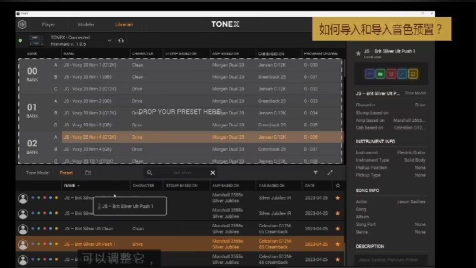The image size is (476, 268).
Task: Sort preset list by AMP BASED ON column
Action: click(225, 185)
